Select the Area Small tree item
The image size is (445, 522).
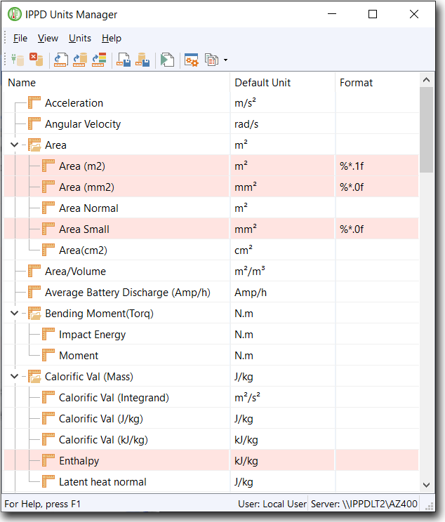point(84,229)
